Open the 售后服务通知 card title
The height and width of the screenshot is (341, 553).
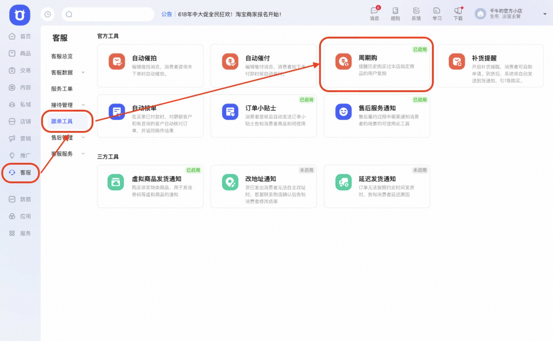pyautogui.click(x=377, y=108)
